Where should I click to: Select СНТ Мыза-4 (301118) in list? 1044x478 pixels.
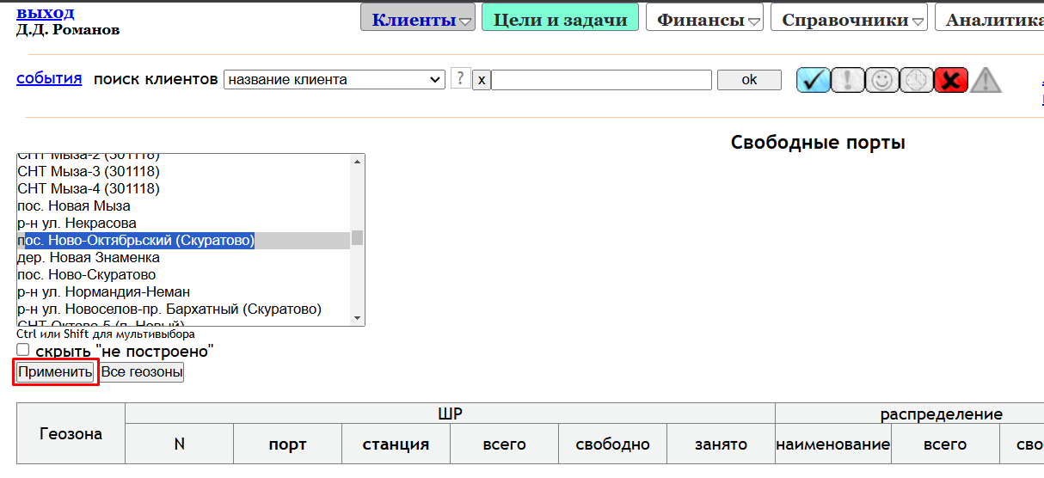point(183,188)
